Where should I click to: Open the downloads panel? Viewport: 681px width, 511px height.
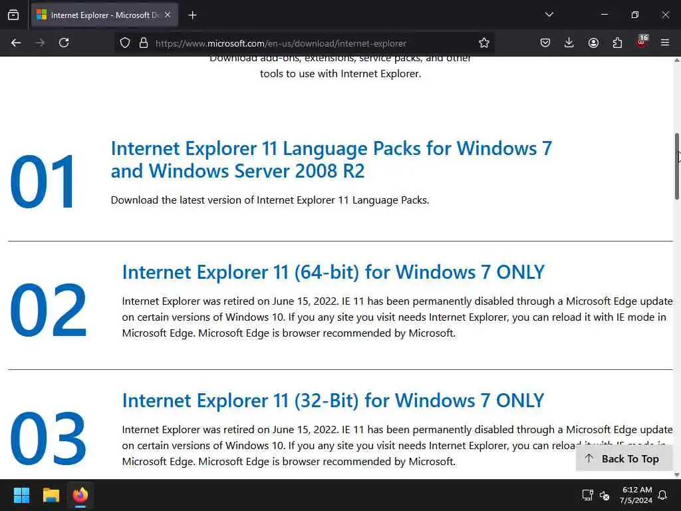[569, 43]
